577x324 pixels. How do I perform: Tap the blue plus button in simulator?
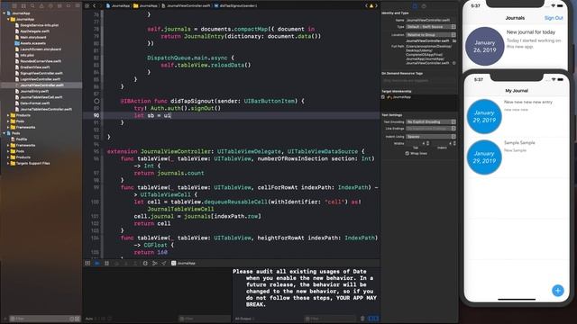pyautogui.click(x=558, y=291)
